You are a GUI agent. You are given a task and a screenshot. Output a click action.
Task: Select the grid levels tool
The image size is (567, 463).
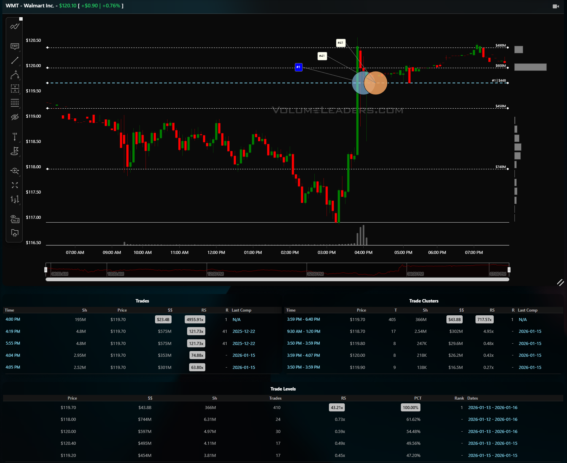click(x=15, y=103)
